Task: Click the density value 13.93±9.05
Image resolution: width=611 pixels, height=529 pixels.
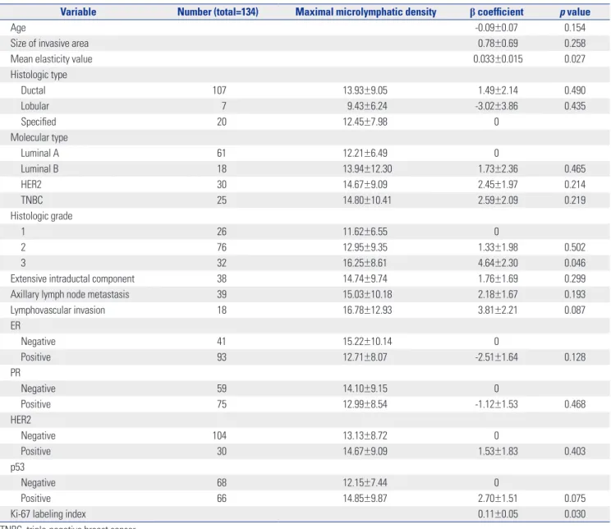Action: (365, 90)
